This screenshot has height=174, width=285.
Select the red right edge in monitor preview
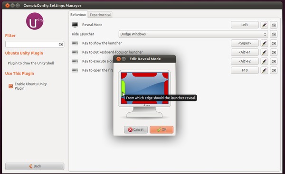tap(166, 88)
